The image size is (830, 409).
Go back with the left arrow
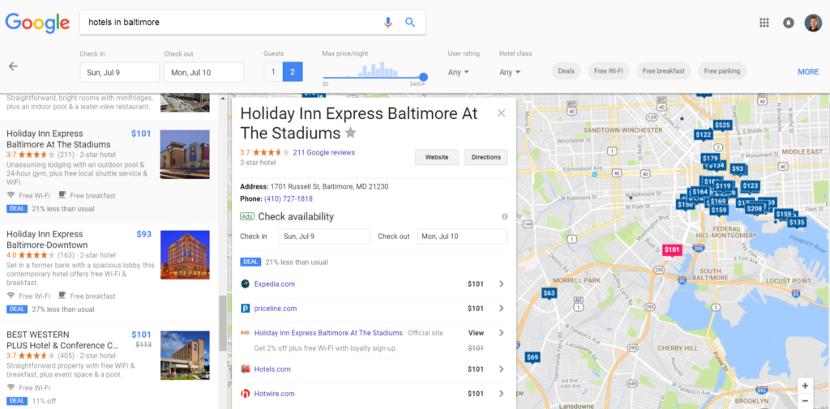[x=13, y=66]
